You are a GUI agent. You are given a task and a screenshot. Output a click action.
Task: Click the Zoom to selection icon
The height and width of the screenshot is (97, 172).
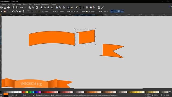pos(41,8)
